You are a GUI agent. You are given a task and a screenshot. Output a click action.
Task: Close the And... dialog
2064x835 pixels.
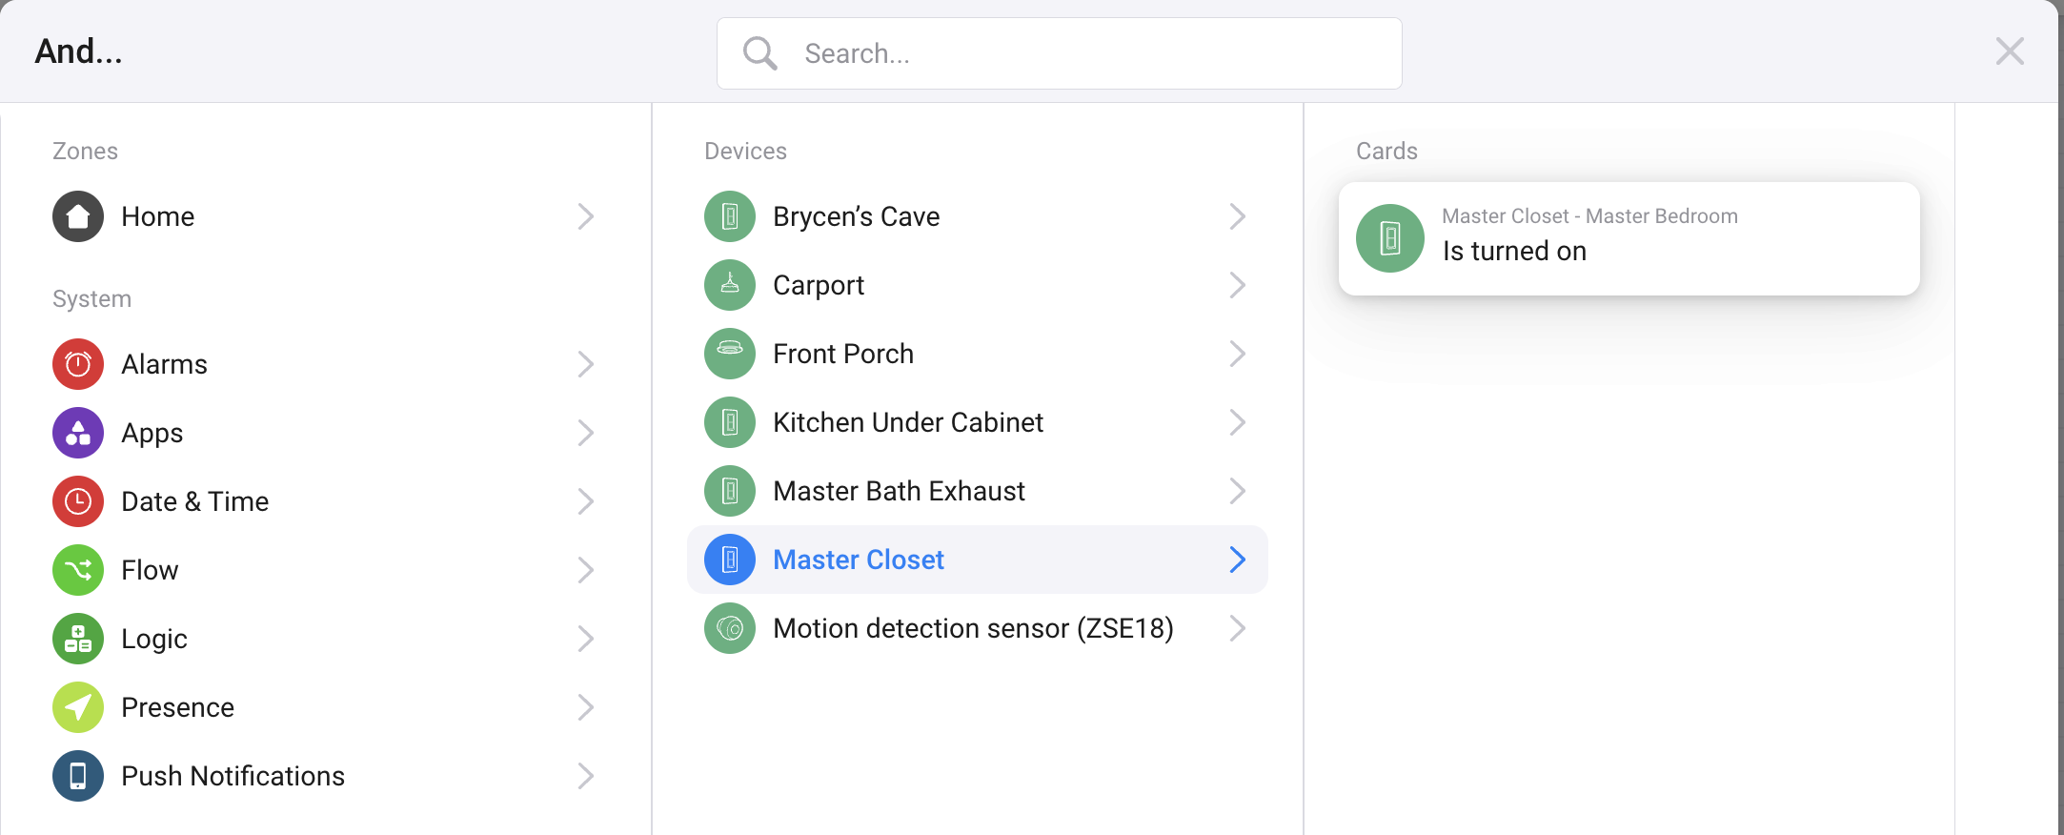pos(2010,51)
